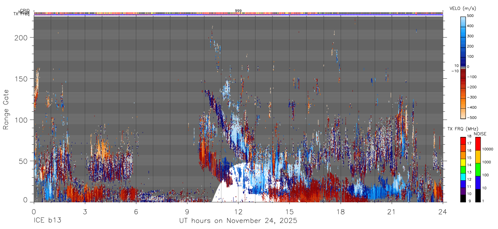Click velocity scale label "500"
Screen dimensions: 498x229
(x=470, y=16)
